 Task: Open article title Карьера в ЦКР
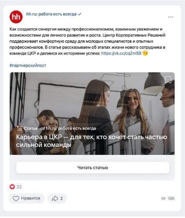pos(92,141)
